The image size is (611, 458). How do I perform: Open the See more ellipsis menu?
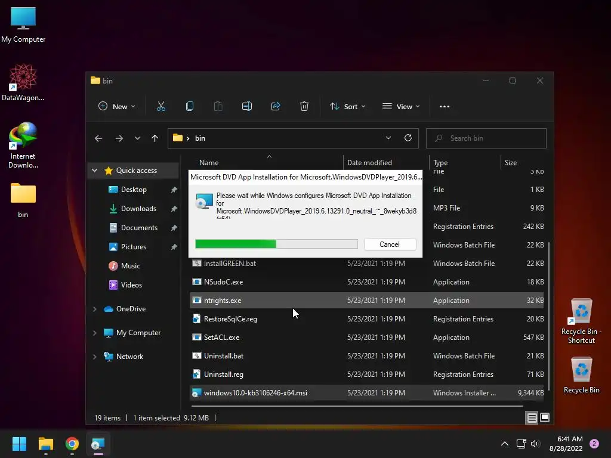pos(445,106)
